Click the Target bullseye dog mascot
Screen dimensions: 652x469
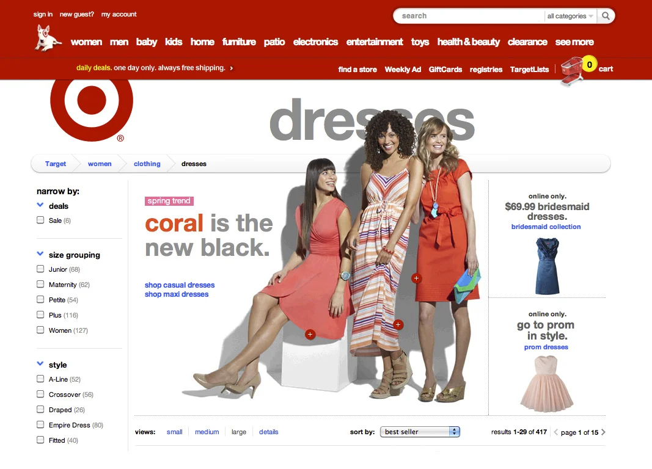click(48, 38)
